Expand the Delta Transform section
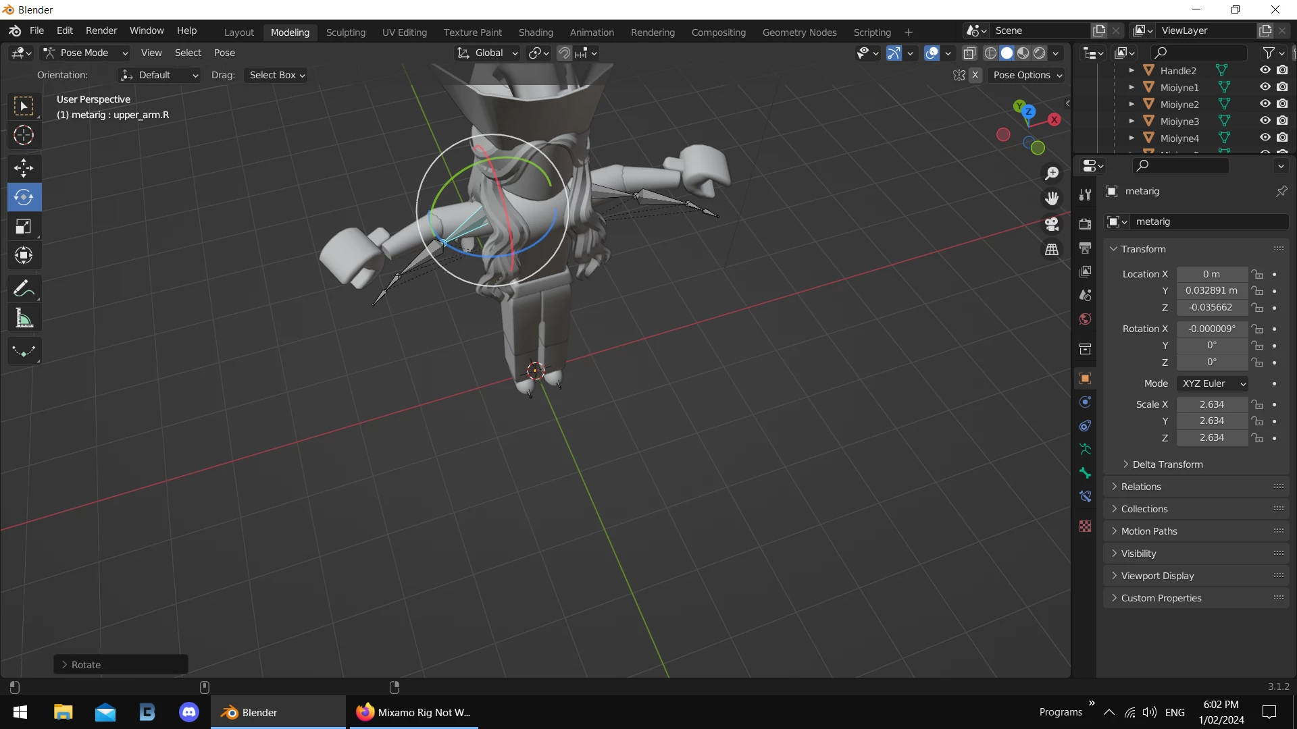The height and width of the screenshot is (729, 1297). (1167, 464)
